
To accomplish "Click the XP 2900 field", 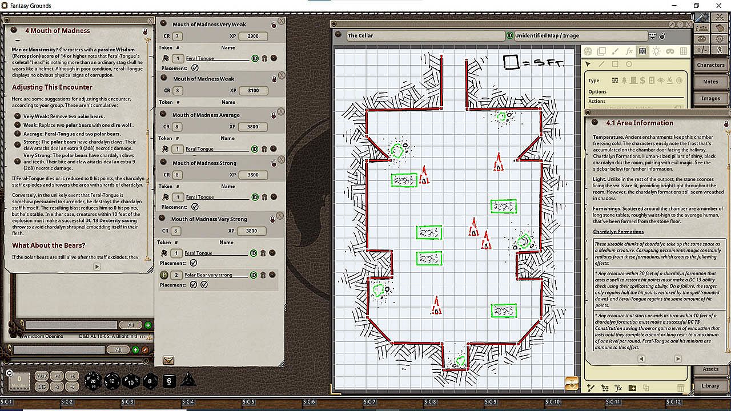I will tap(253, 36).
